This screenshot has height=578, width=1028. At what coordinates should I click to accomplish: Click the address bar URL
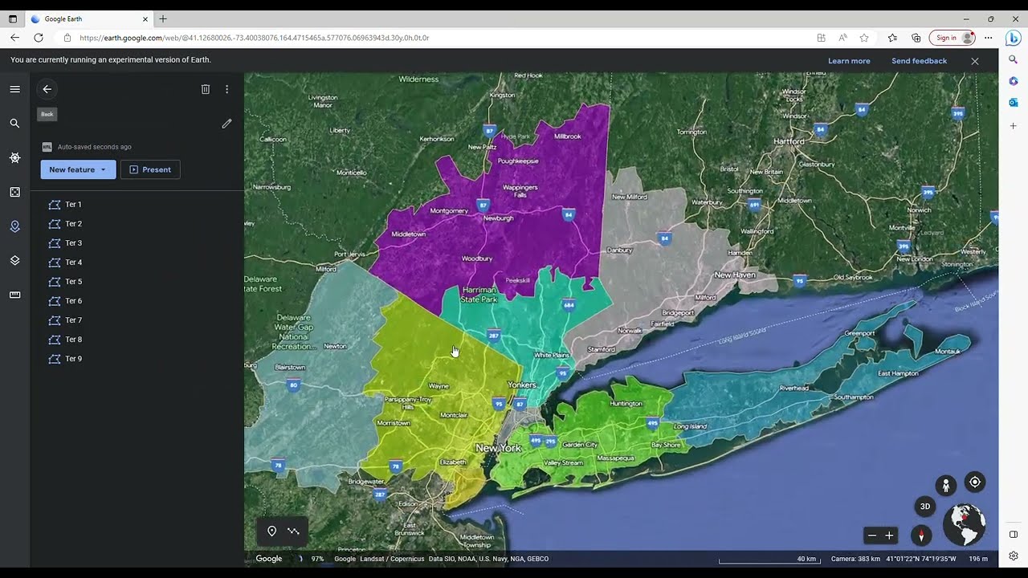(255, 38)
